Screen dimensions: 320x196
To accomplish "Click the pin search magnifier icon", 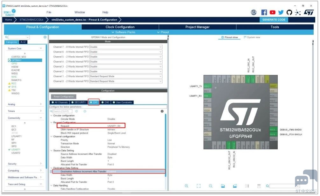I will 267,186.
